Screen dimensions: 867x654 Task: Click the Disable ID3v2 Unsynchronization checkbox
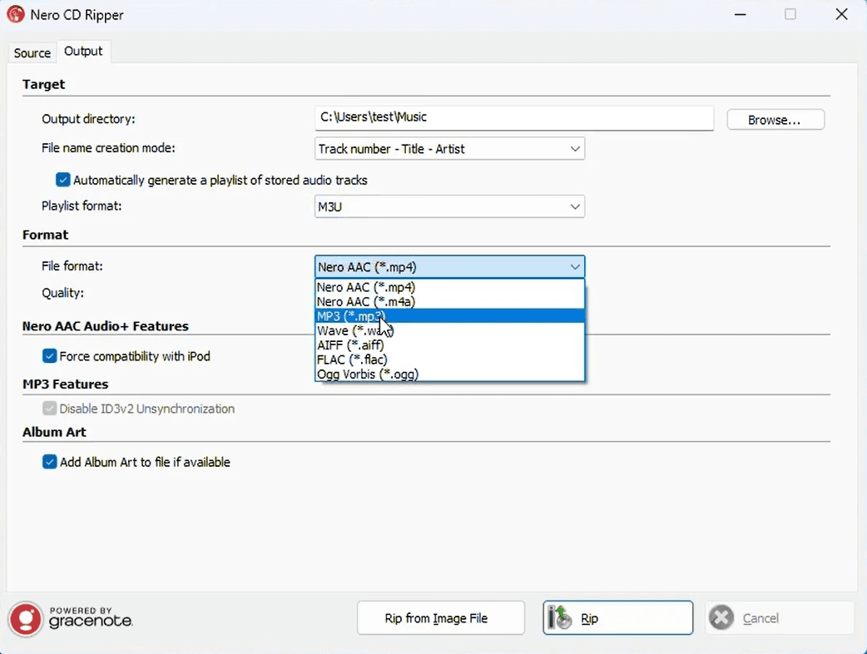pyautogui.click(x=49, y=409)
